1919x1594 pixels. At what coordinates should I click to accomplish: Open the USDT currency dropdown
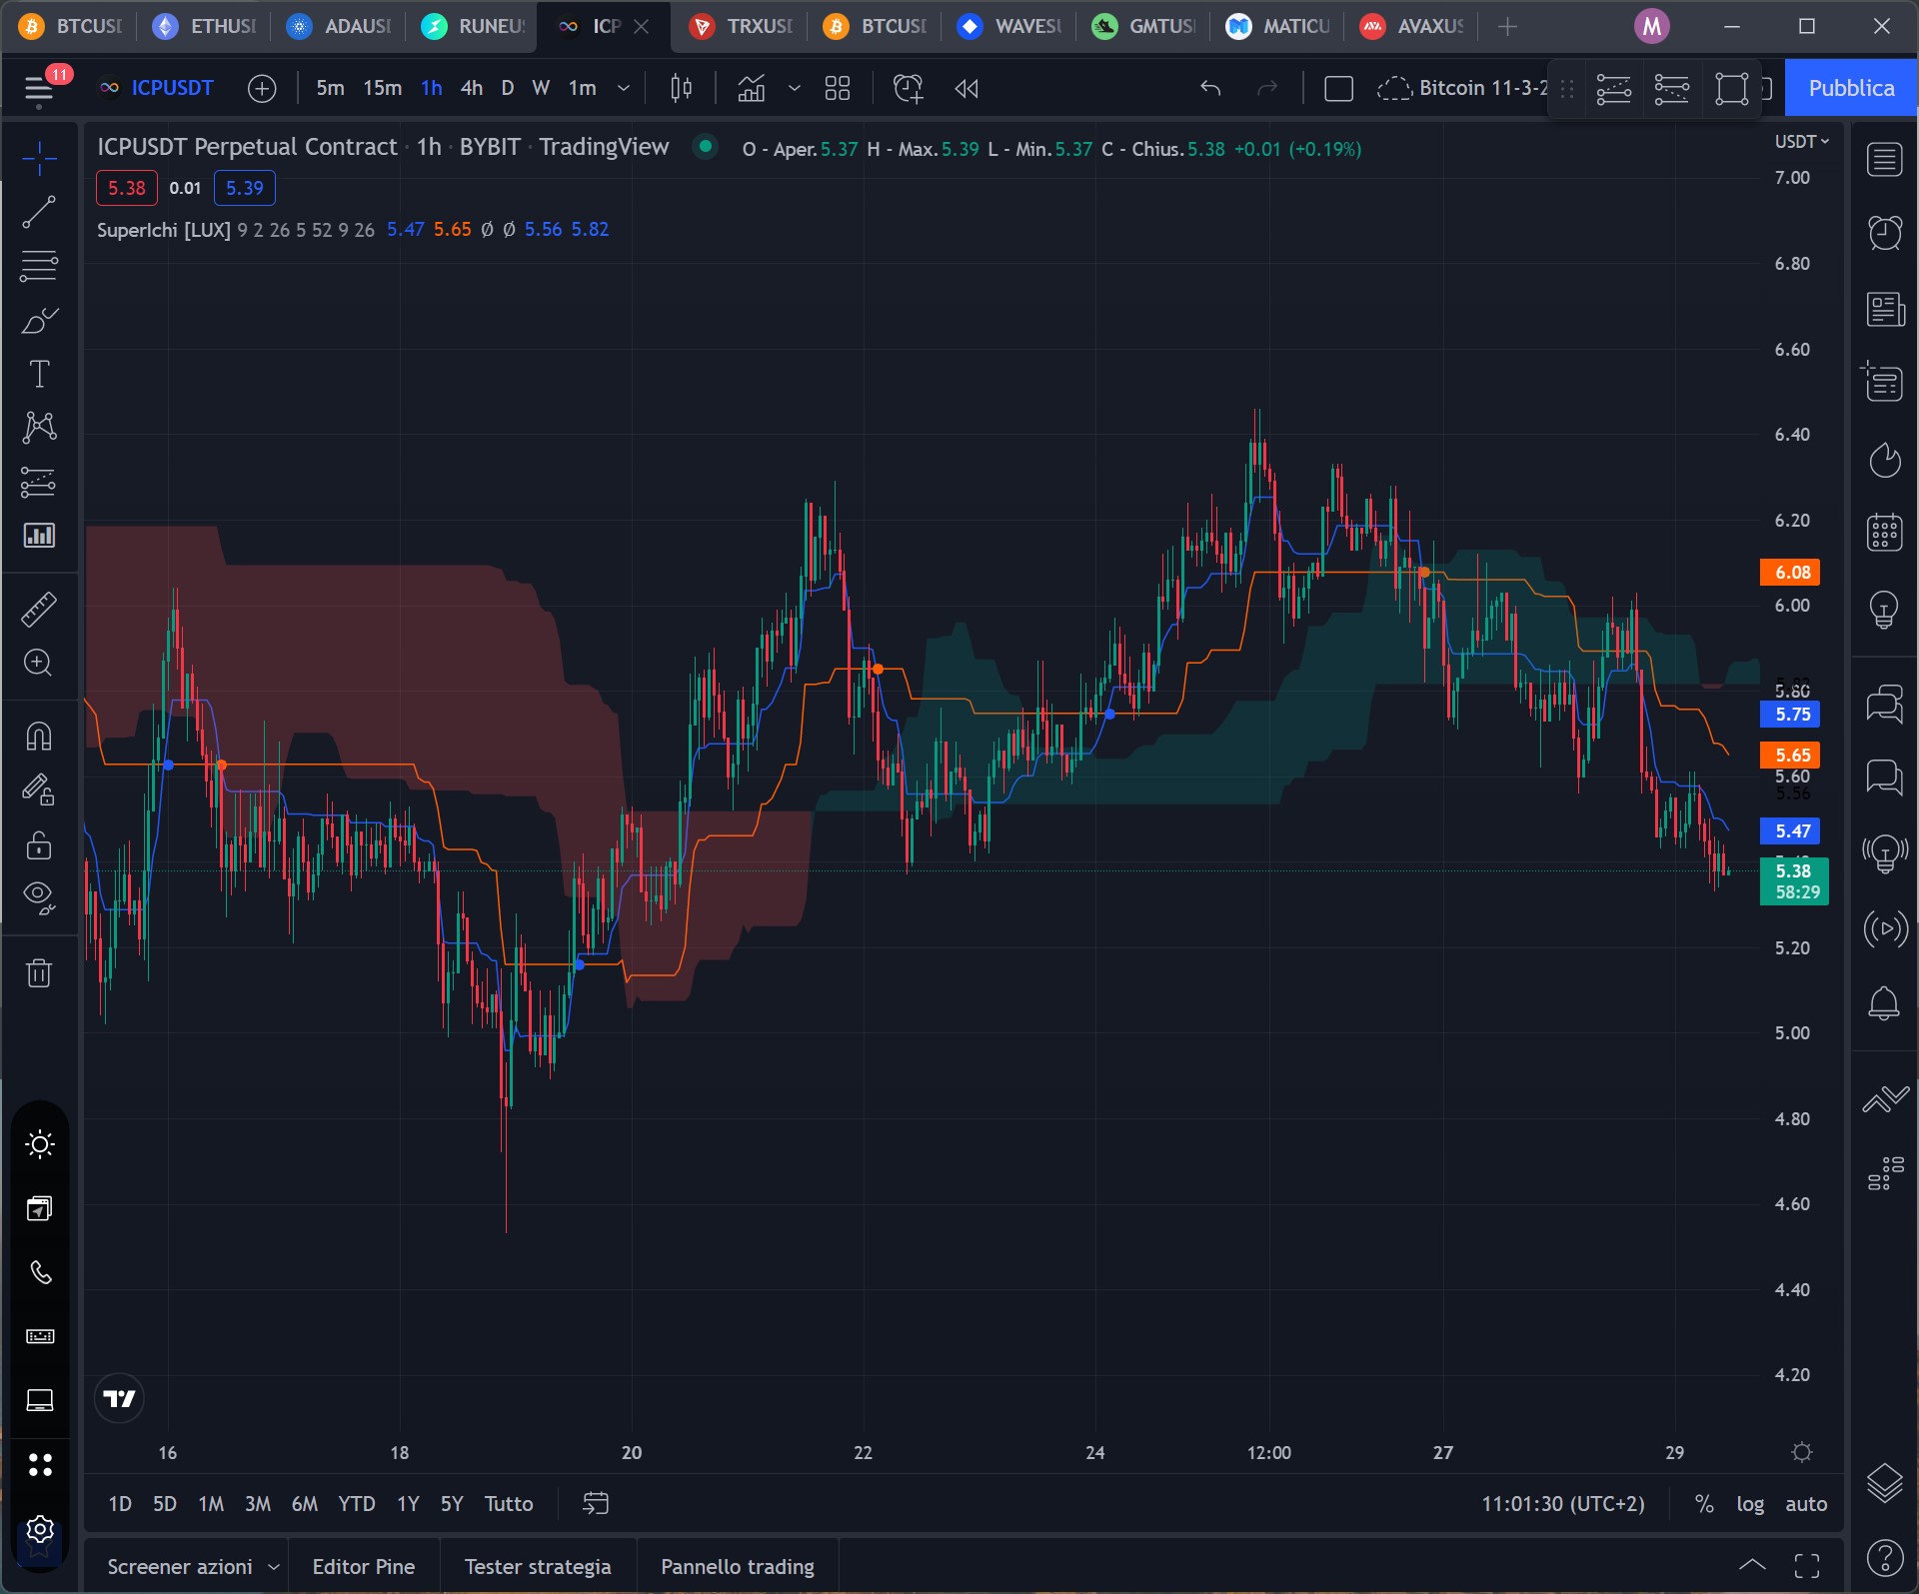pos(1802,142)
